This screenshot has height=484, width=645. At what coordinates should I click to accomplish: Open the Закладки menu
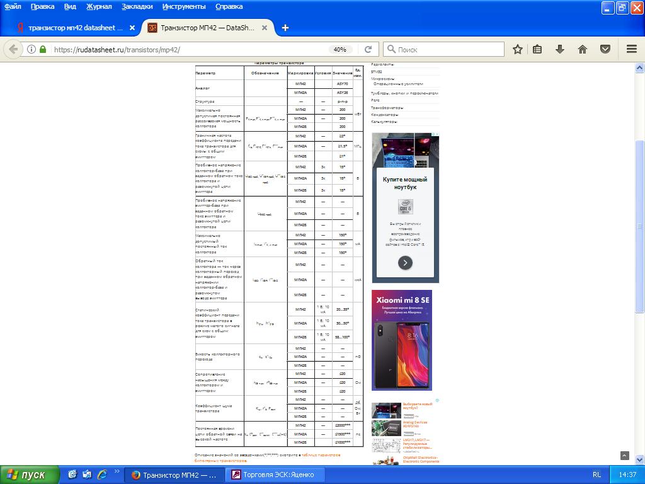pos(137,6)
